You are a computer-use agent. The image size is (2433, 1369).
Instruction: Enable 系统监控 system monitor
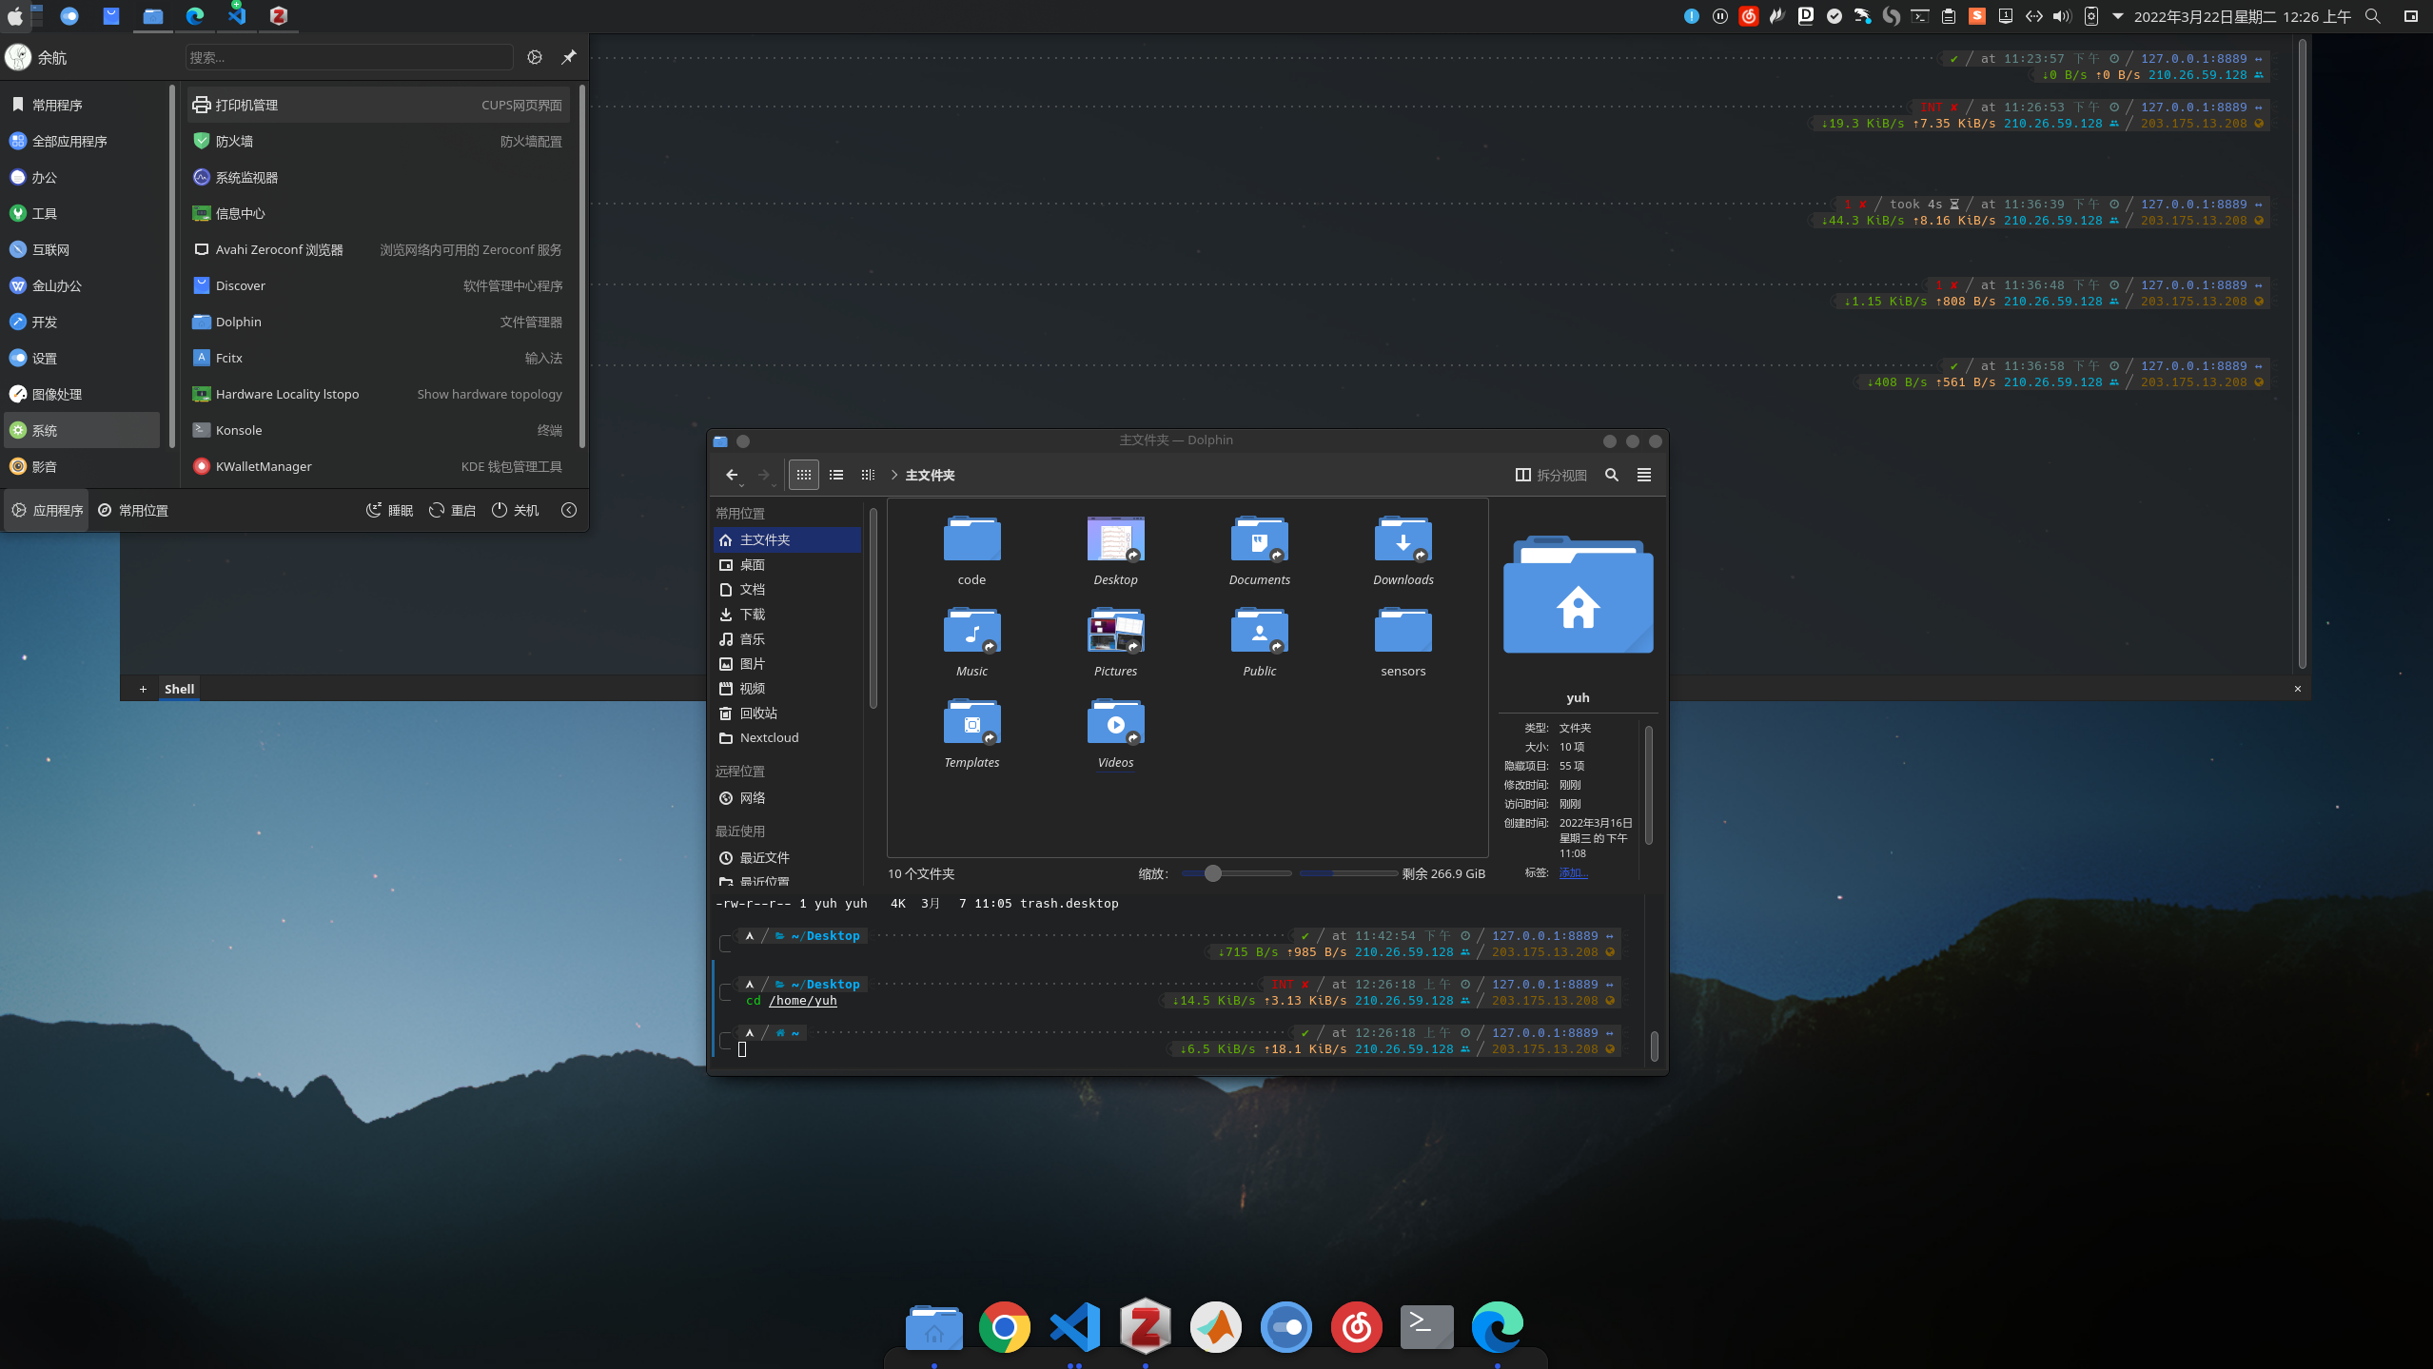247,177
